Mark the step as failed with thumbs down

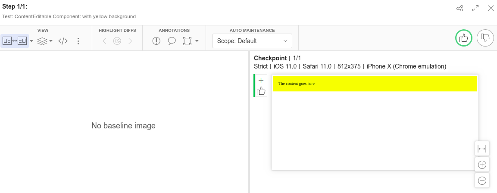(x=485, y=38)
